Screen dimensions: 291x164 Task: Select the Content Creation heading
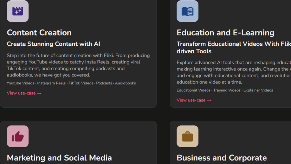39,33
